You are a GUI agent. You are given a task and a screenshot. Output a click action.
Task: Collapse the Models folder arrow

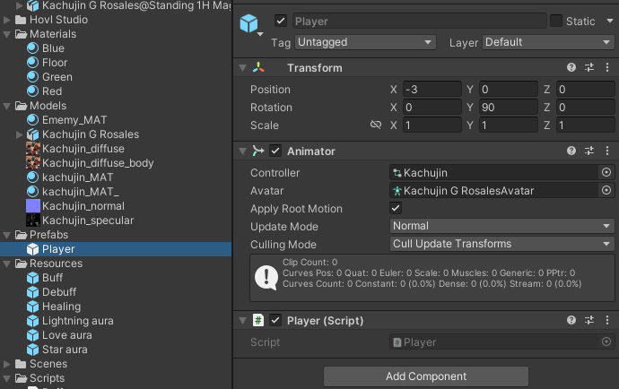pos(6,106)
